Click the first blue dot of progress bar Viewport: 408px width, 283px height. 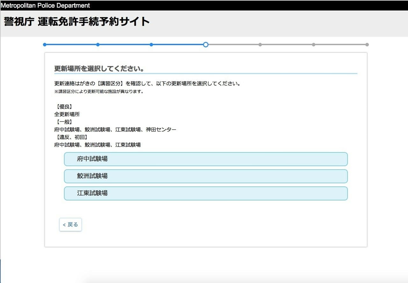(x=45, y=45)
